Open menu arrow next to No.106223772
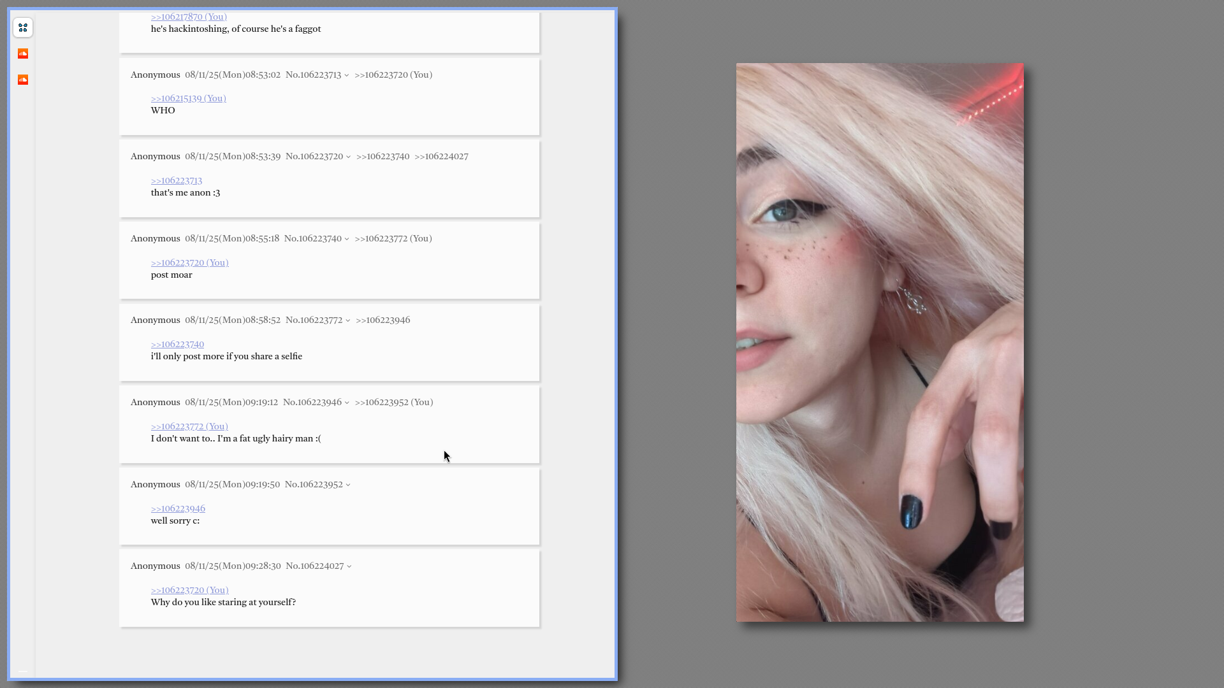 pos(347,320)
